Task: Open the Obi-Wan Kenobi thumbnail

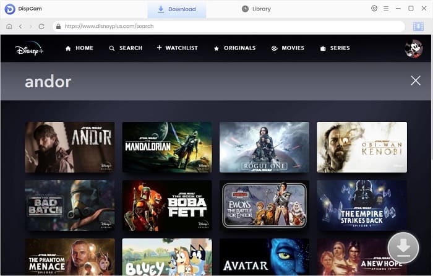Action: 362,147
